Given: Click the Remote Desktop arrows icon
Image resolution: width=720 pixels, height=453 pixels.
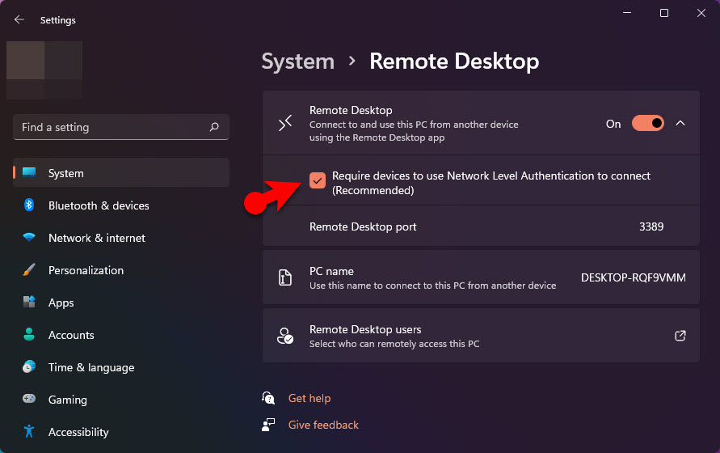Looking at the screenshot, I should [285, 123].
